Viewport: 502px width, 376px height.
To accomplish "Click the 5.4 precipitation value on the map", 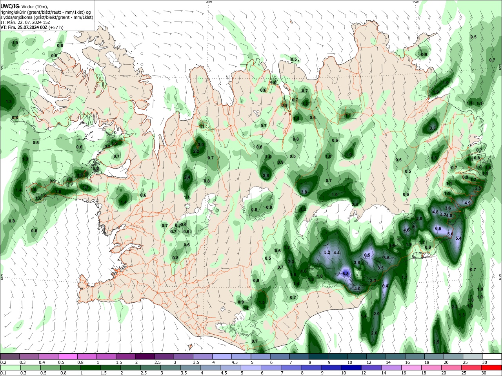I will (x=458, y=238).
